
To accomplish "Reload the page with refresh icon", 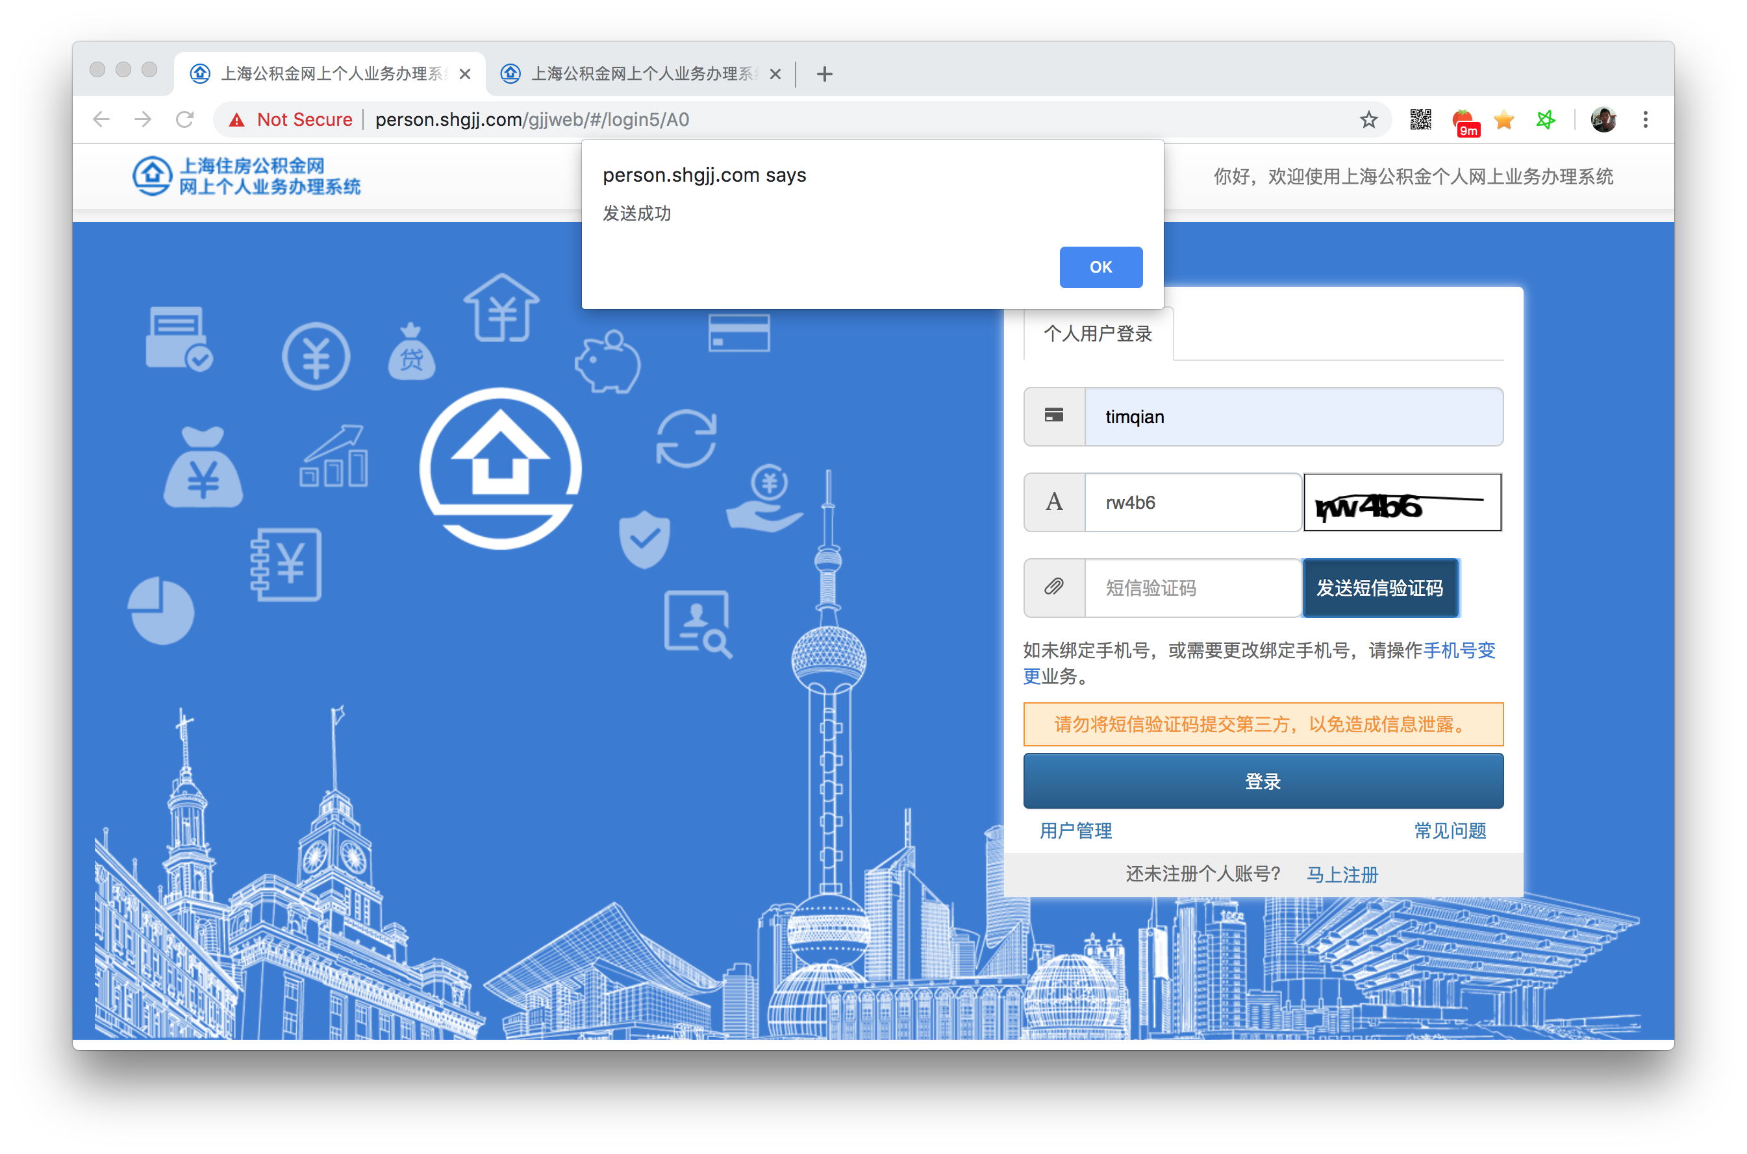I will [185, 119].
